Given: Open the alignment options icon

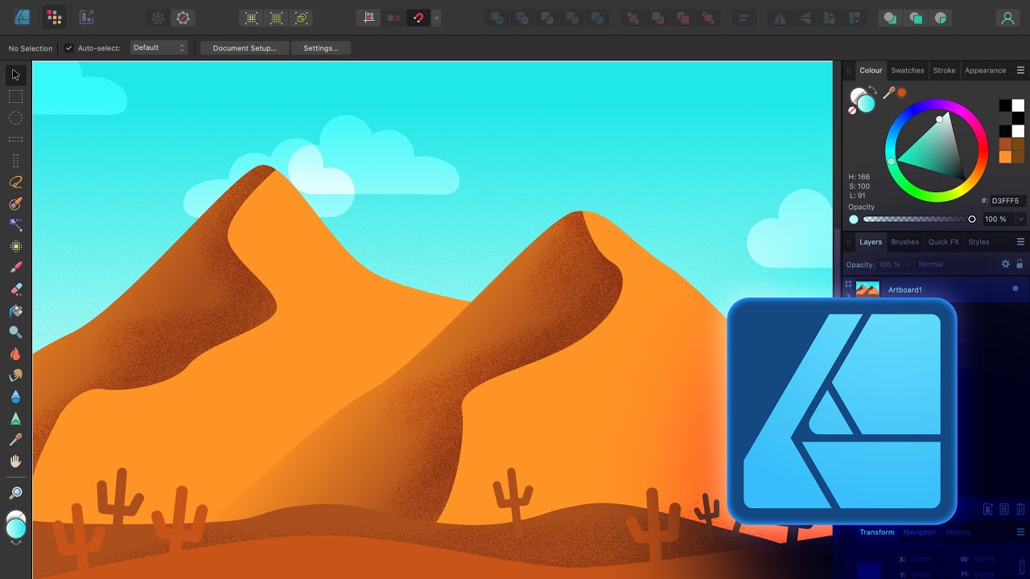Looking at the screenshot, I should 744,18.
